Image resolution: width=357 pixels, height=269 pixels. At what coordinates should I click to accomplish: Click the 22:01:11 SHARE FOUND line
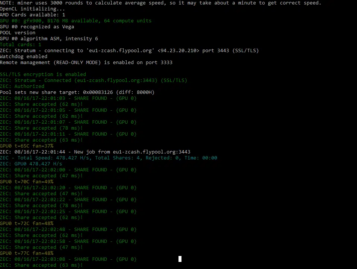tap(68, 134)
